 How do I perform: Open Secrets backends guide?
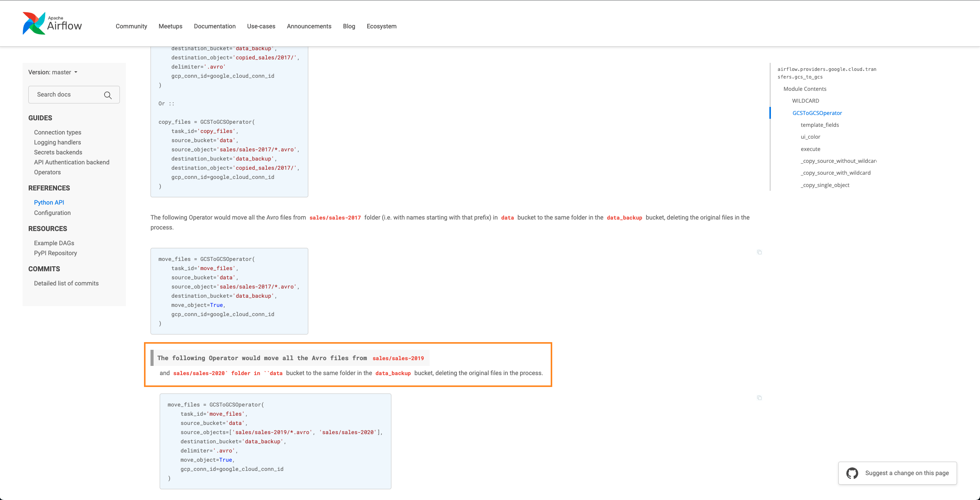click(x=58, y=152)
